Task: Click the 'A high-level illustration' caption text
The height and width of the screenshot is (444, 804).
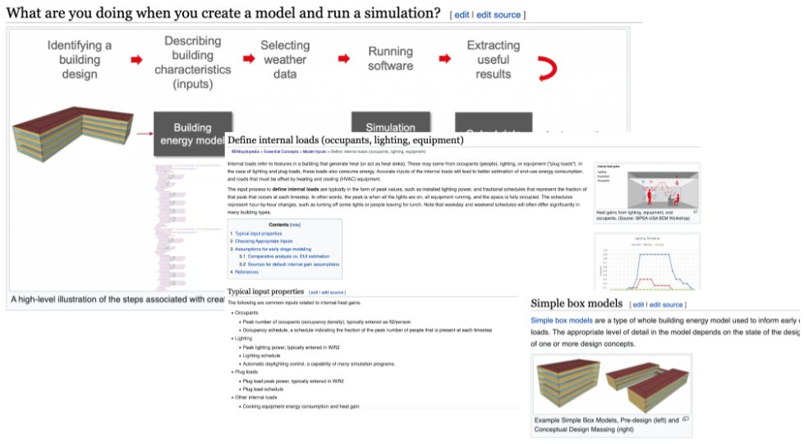Action: click(117, 300)
